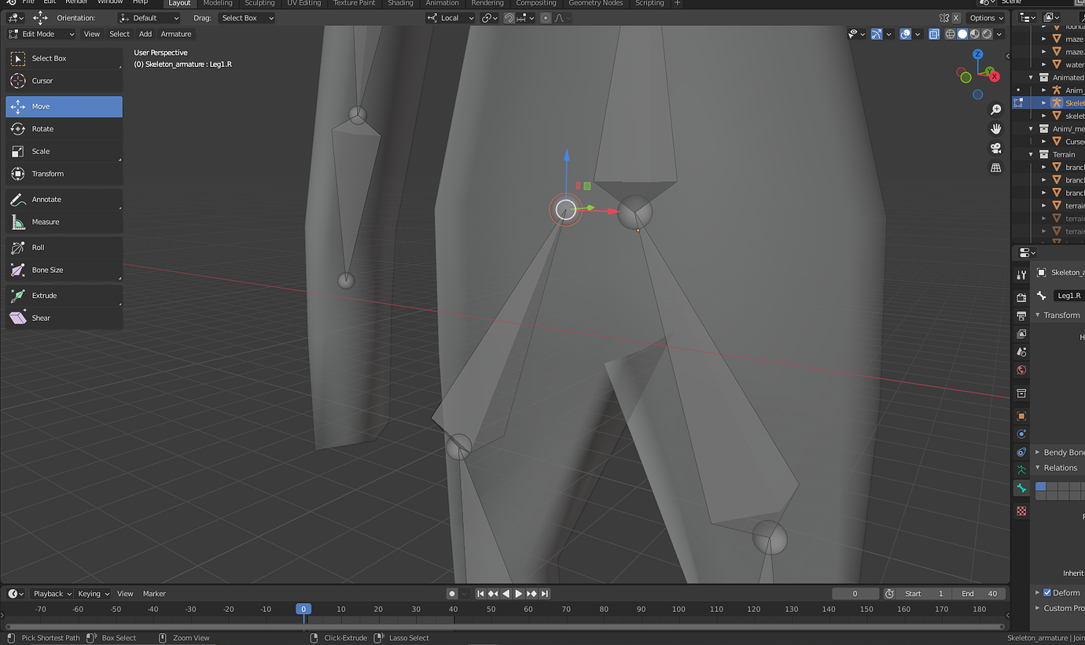Open the Drag Select Box dropdown

click(246, 17)
